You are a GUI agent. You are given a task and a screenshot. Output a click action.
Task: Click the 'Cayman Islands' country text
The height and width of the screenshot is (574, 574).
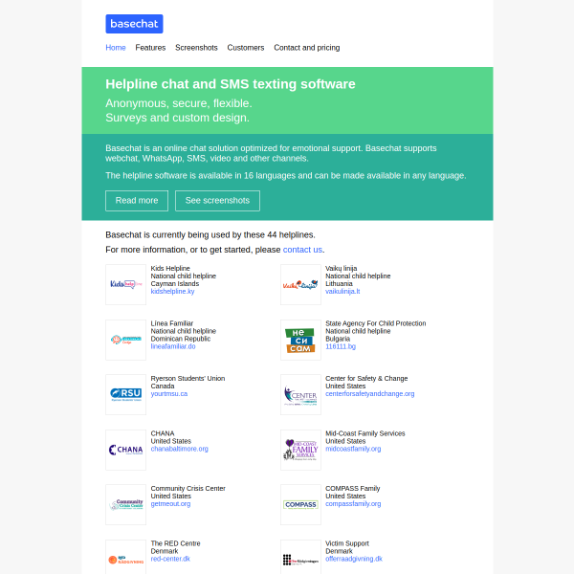click(175, 284)
